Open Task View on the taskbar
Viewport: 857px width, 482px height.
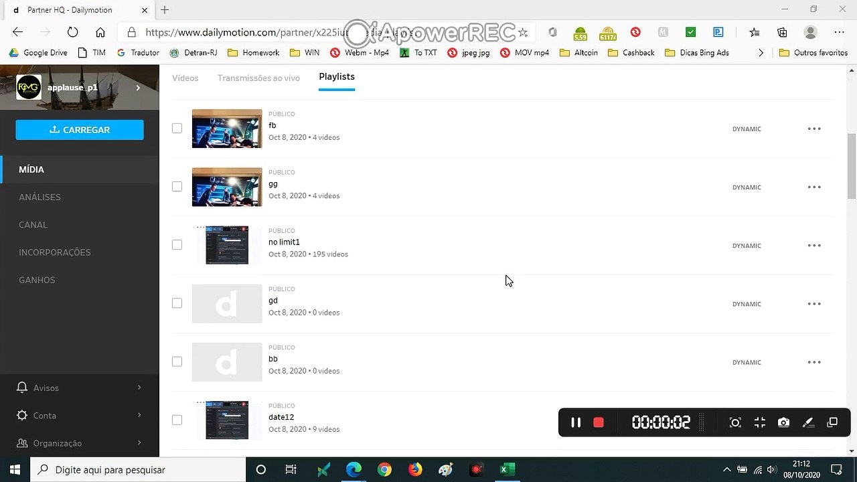pos(291,469)
